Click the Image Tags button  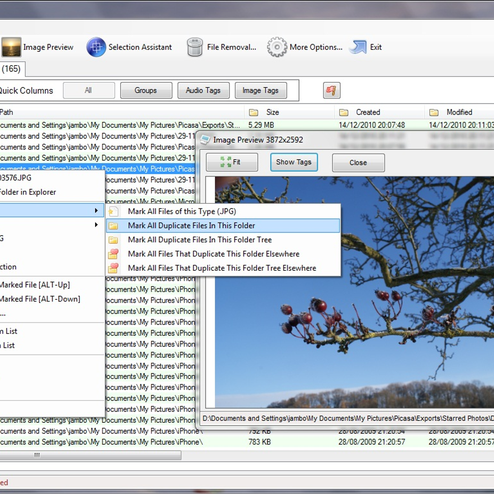tap(260, 91)
